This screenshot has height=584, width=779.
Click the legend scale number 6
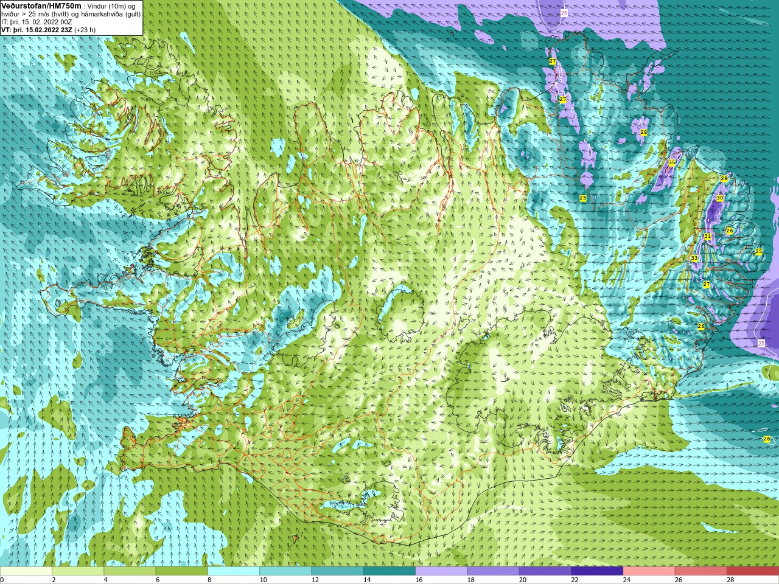pos(157,580)
